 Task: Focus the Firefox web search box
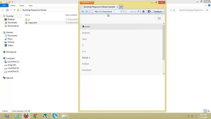132,12
